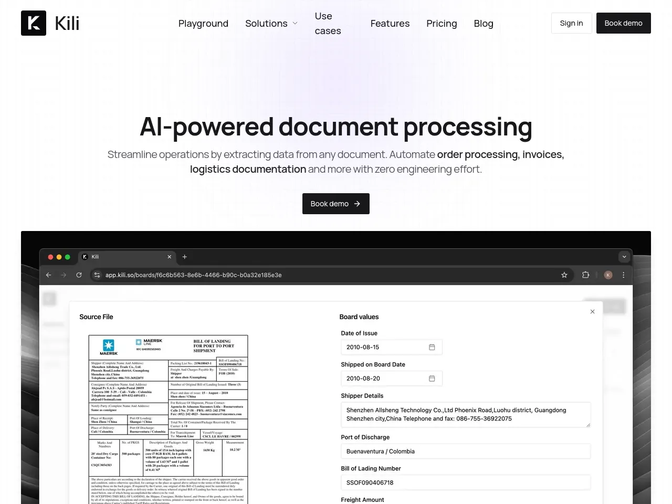Click the browser back arrow icon
Viewport: 672px width, 504px height.
tap(49, 275)
